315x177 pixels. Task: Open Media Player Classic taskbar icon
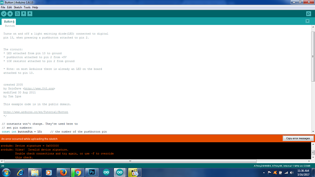[x=135, y=173]
